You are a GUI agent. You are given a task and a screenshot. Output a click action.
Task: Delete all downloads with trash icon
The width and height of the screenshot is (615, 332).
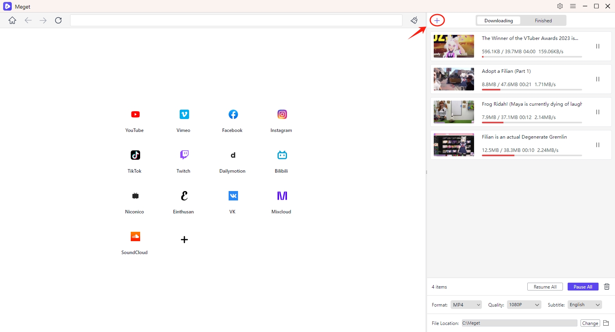point(607,287)
